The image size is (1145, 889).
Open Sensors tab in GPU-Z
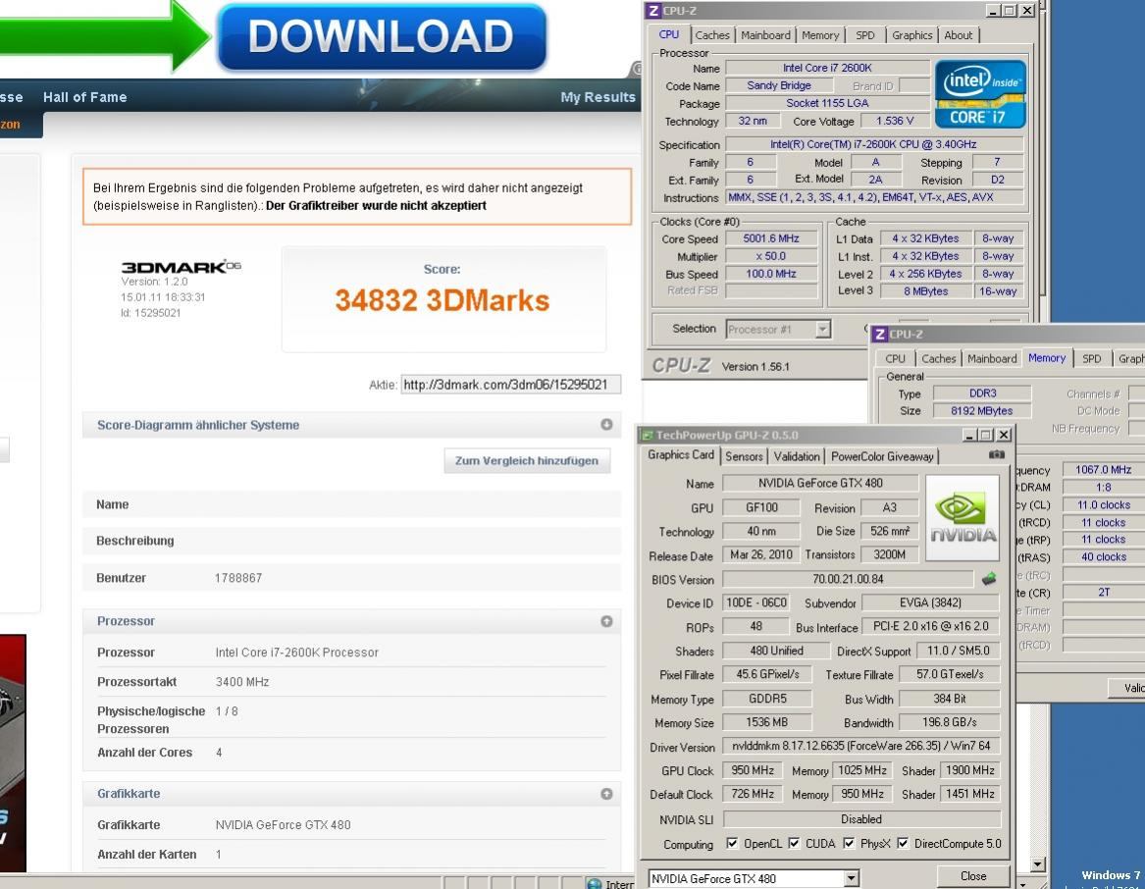coord(744,456)
